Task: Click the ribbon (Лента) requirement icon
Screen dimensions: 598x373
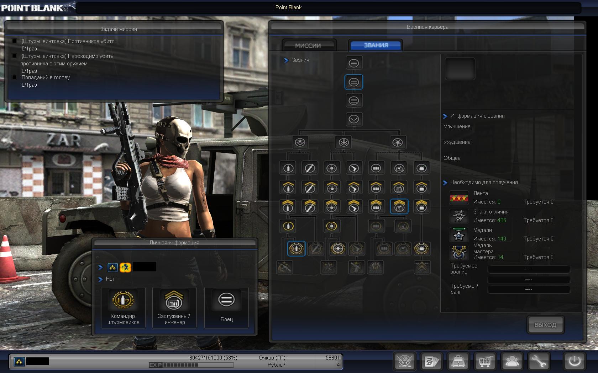Action: 459,198
